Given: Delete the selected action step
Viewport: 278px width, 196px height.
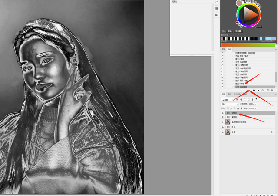Looking at the screenshot, I should 272,90.
